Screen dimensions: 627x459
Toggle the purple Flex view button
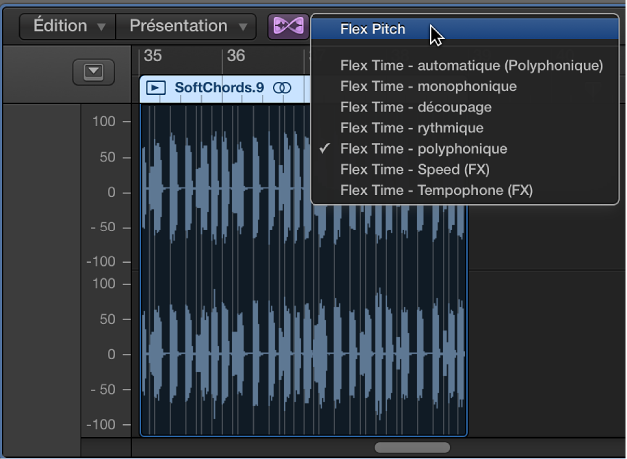point(288,26)
